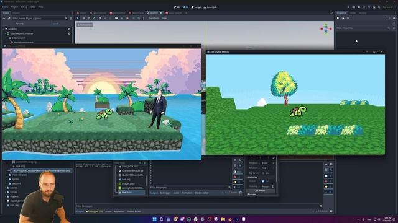Click the 3D viewport orientation gizmo
This screenshot has width=398, height=223.
pos(326,29)
